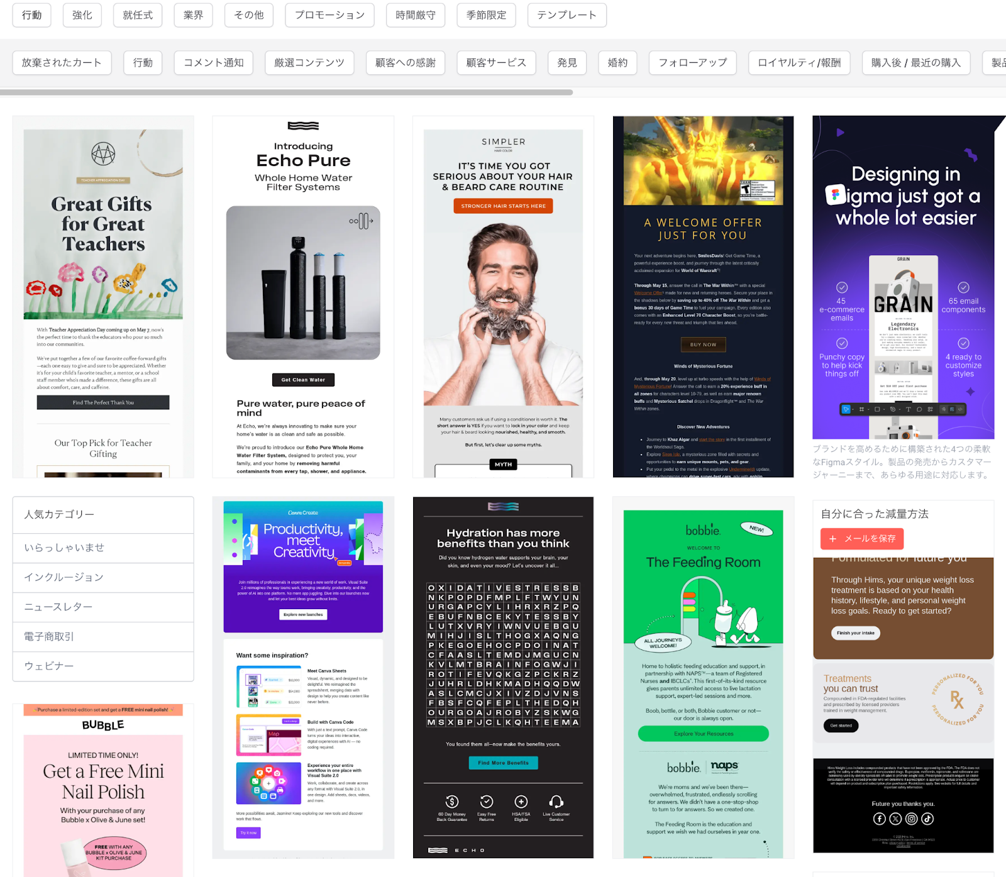This screenshot has height=877, width=1006.
Task: Select the 行動 filter tag in the top row
Action: point(32,15)
